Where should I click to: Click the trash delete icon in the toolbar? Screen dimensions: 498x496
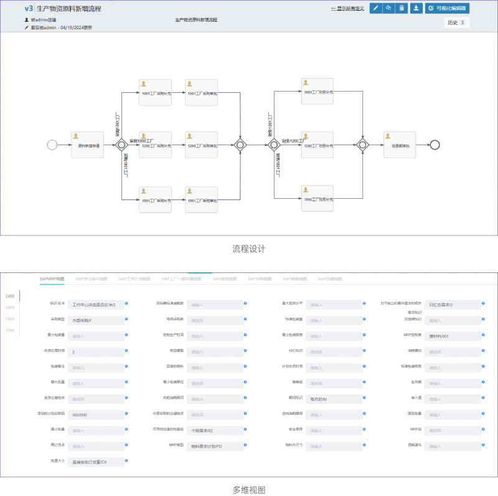pos(402,8)
